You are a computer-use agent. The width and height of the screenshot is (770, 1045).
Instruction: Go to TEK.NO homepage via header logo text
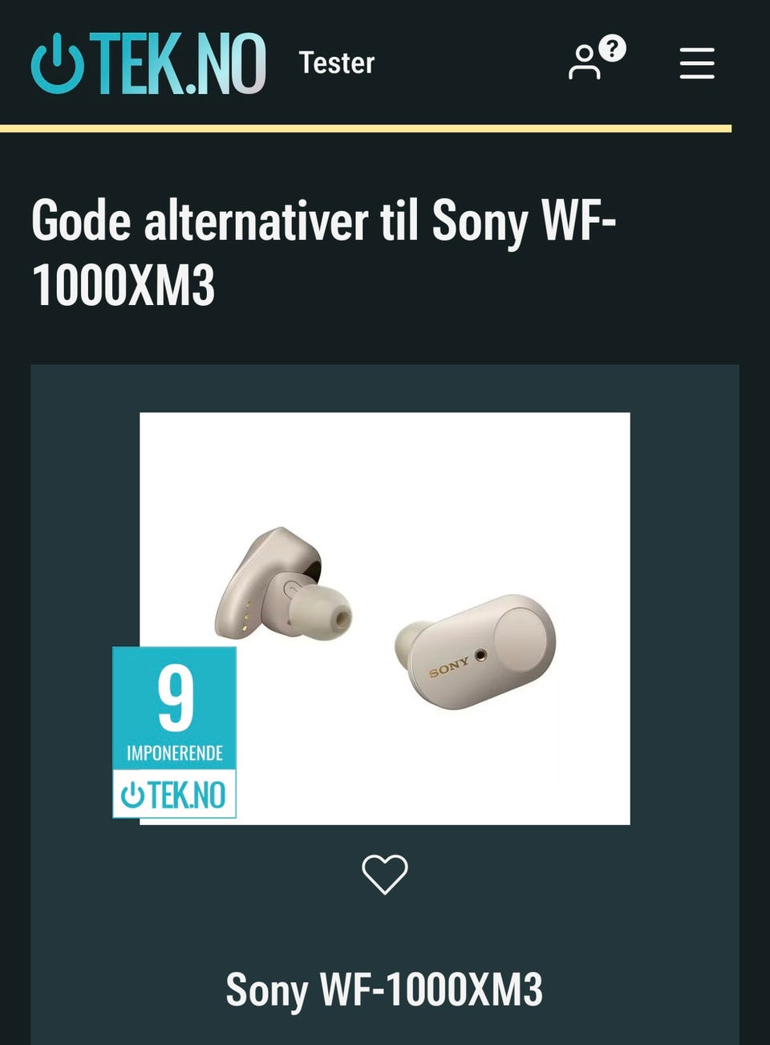(176, 63)
